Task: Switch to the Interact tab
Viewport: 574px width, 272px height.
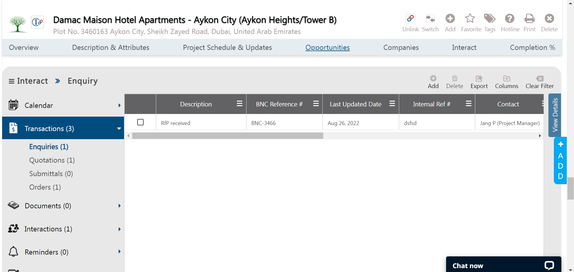Action: tap(464, 47)
